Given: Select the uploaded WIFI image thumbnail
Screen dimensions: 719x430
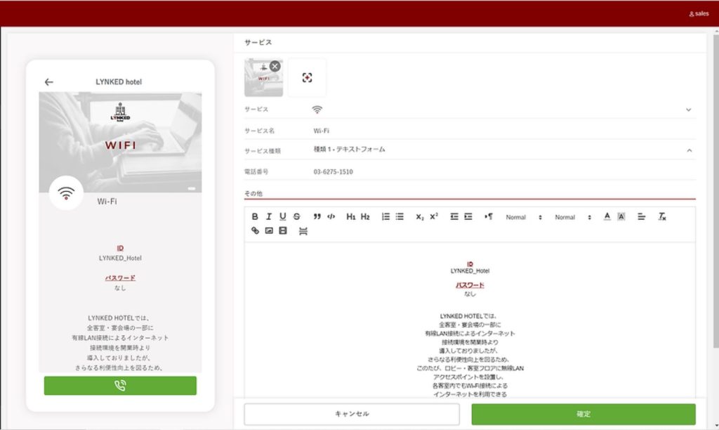Looking at the screenshot, I should pyautogui.click(x=263, y=77).
